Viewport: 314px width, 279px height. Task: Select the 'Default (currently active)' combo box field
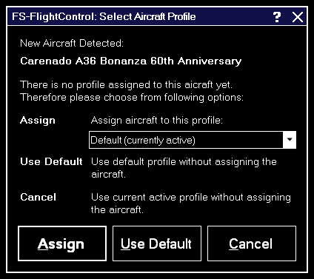pyautogui.click(x=193, y=140)
